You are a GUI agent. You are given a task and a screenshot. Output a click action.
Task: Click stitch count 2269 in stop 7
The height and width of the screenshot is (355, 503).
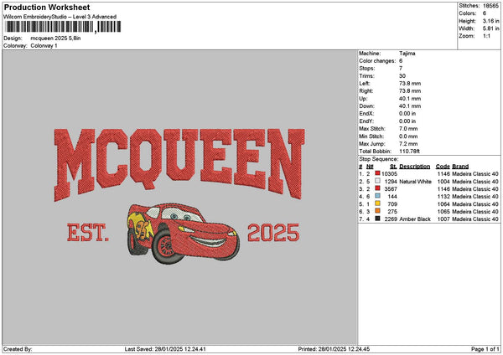tap(391, 219)
